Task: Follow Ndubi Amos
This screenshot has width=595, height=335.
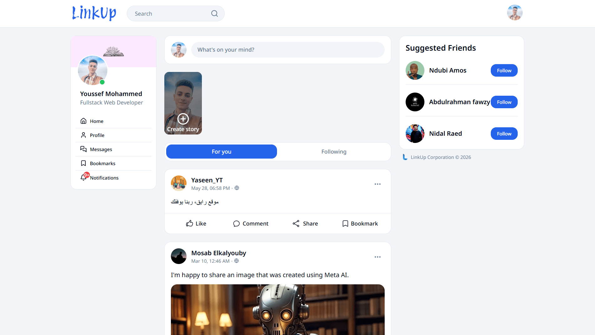Action: [x=504, y=70]
